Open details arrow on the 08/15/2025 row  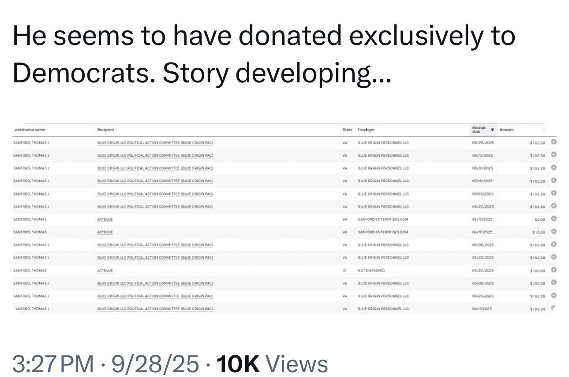coord(554,155)
